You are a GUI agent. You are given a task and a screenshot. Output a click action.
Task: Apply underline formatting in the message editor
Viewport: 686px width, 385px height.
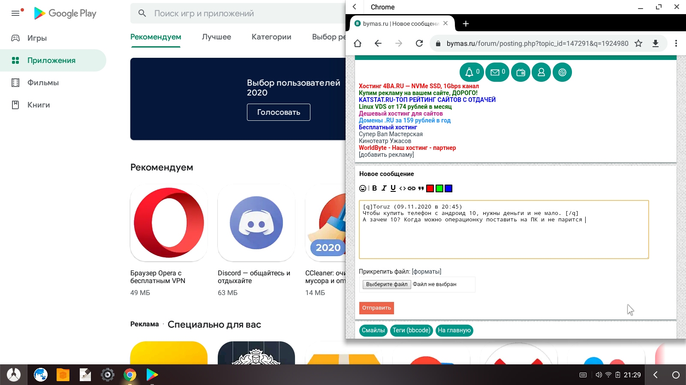coord(393,188)
